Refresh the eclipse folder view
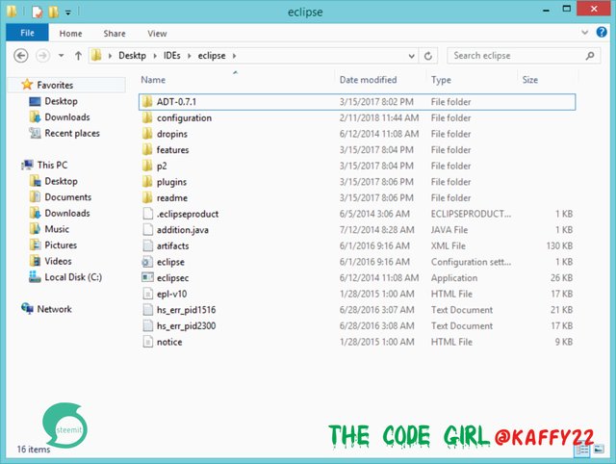Screen dimensions: 616x464 pyautogui.click(x=428, y=56)
